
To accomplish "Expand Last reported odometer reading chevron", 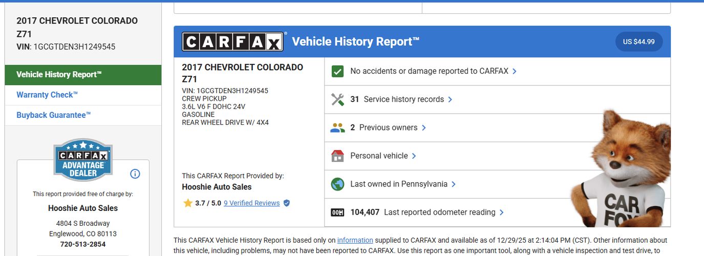I will pyautogui.click(x=502, y=212).
